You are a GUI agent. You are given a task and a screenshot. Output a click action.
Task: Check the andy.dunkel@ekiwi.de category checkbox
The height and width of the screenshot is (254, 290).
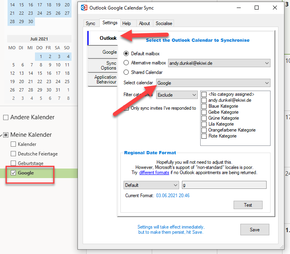click(204, 100)
